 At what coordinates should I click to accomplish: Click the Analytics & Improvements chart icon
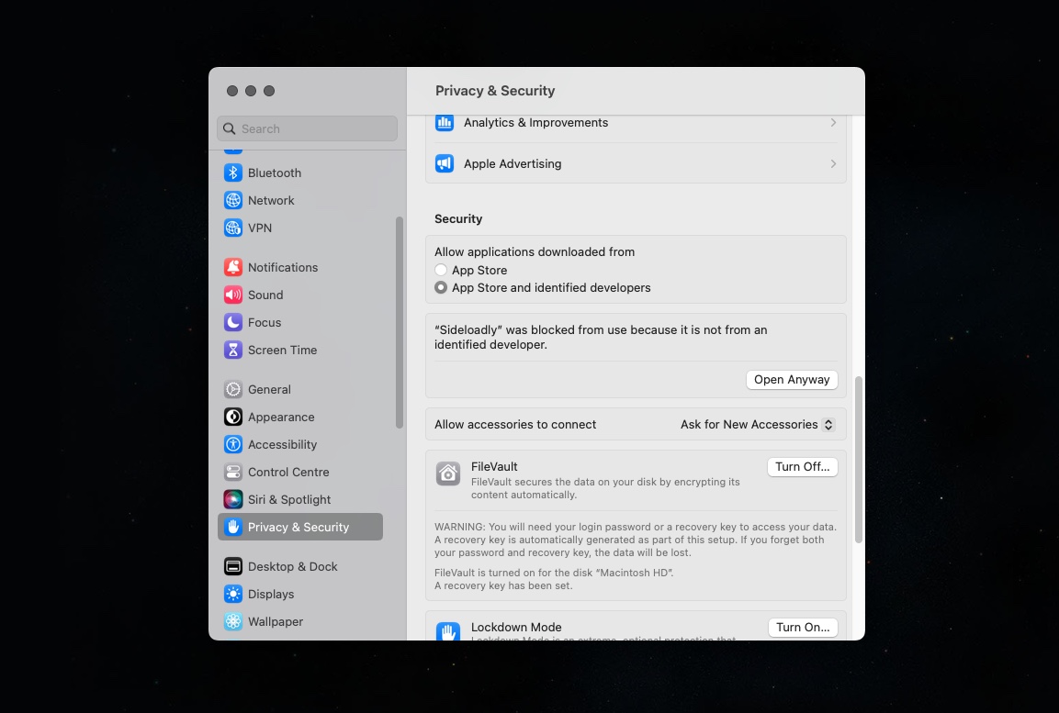point(445,123)
